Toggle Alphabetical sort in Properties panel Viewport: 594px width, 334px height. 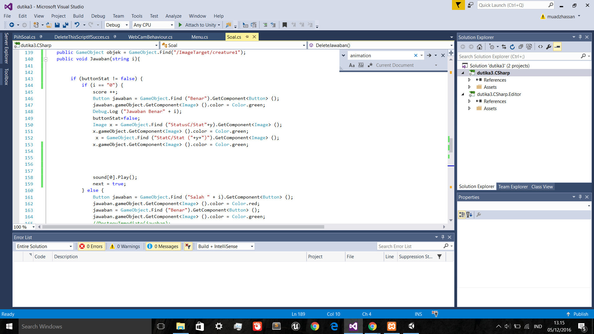(x=469, y=215)
